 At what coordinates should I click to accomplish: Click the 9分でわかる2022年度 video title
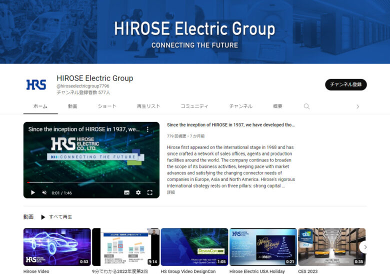pos(120,271)
